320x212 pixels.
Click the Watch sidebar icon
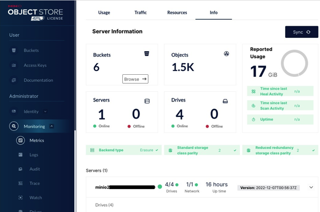coord(20,198)
